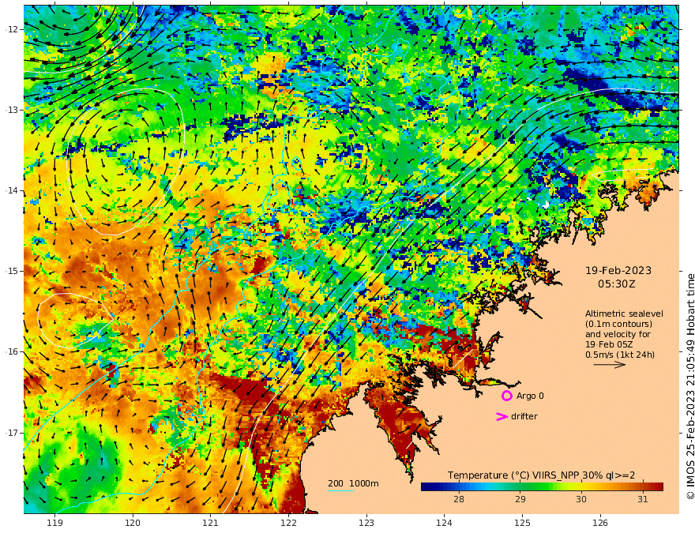Click the '0.5m/s (1kt 24h)' scale text
Image resolution: width=695 pixels, height=537 pixels.
[x=620, y=355]
